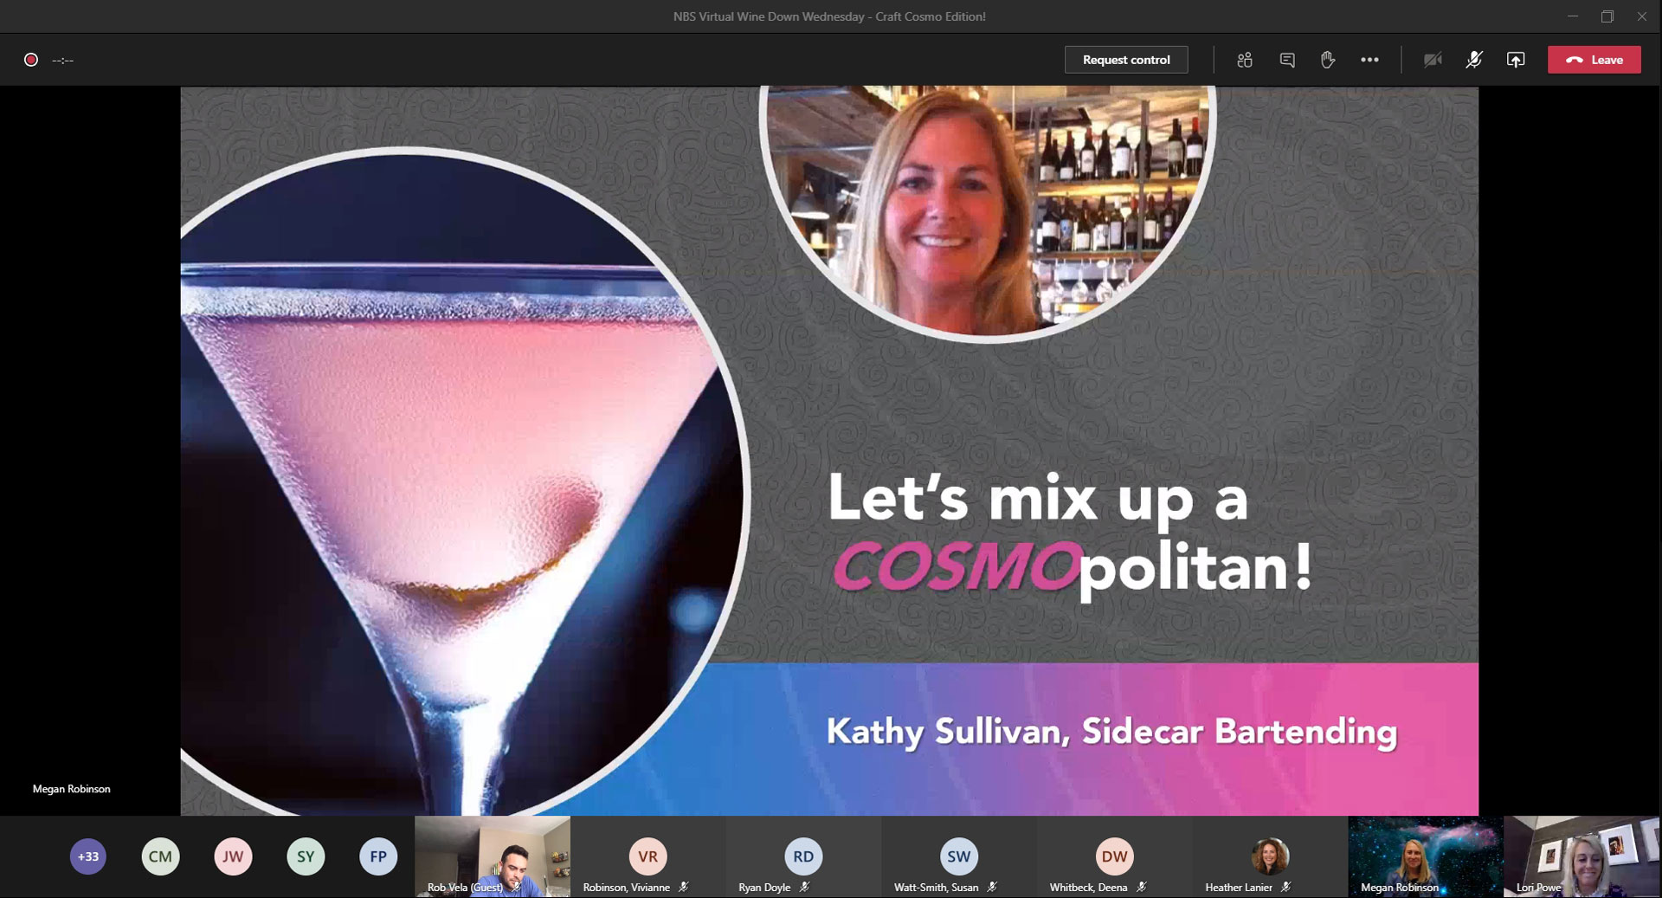Open the More actions menu
Image resolution: width=1662 pixels, height=898 pixels.
coord(1369,60)
